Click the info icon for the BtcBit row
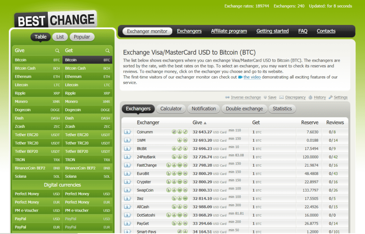The width and height of the screenshot is (365, 234). point(128,149)
